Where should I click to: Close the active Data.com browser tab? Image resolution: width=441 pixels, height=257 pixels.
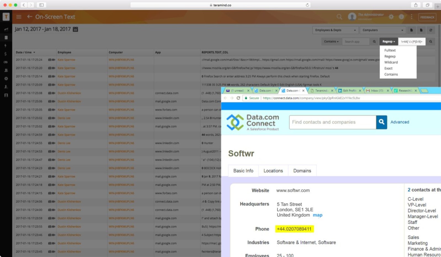tap(303, 91)
